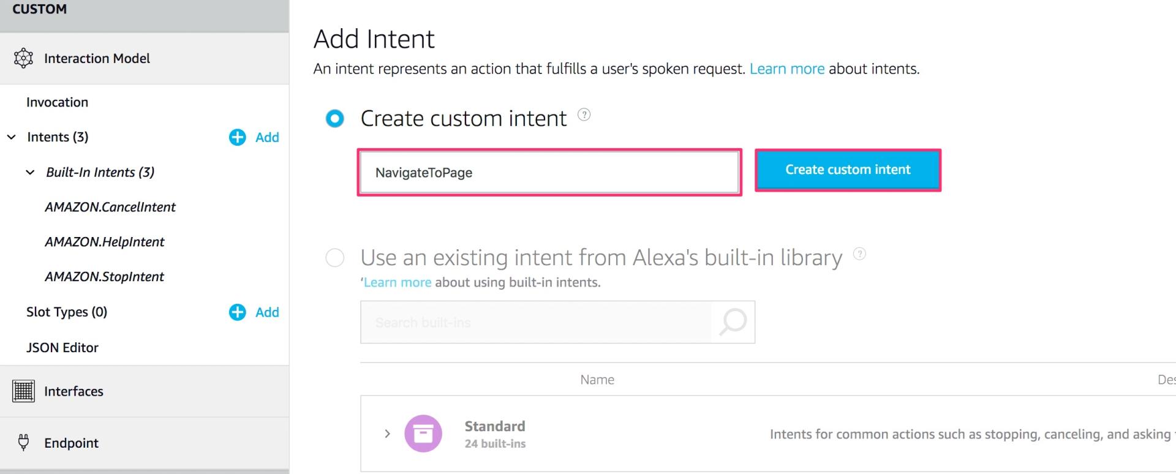This screenshot has height=474, width=1176.
Task: Select the Create custom intent radio button
Action: 334,118
